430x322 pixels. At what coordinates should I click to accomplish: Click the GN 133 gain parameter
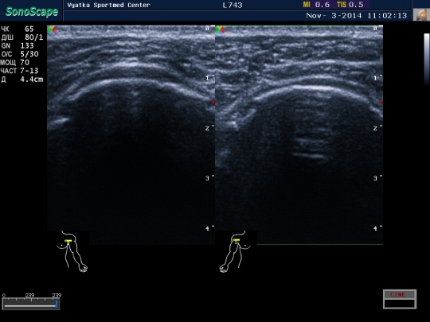pos(18,46)
